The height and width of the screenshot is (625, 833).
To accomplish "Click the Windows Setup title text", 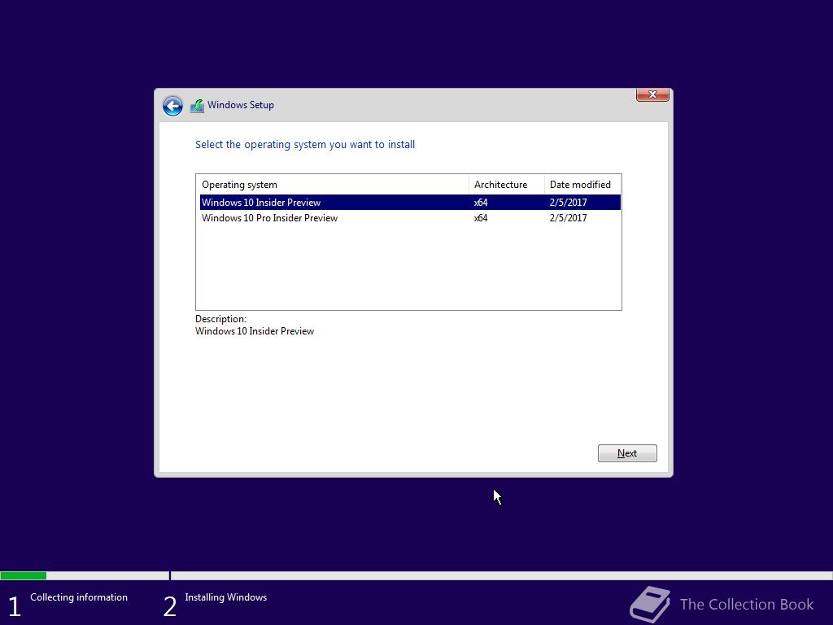I will point(241,105).
